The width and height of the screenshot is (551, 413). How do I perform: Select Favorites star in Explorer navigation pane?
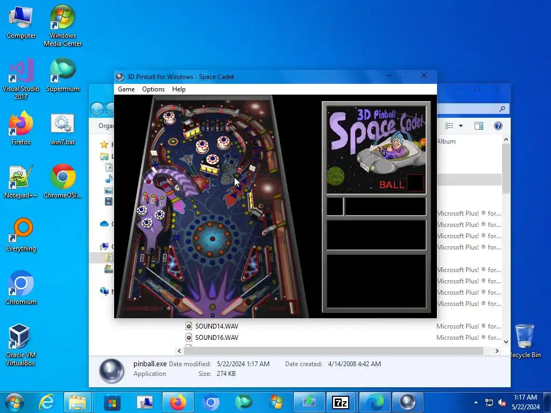pos(104,144)
